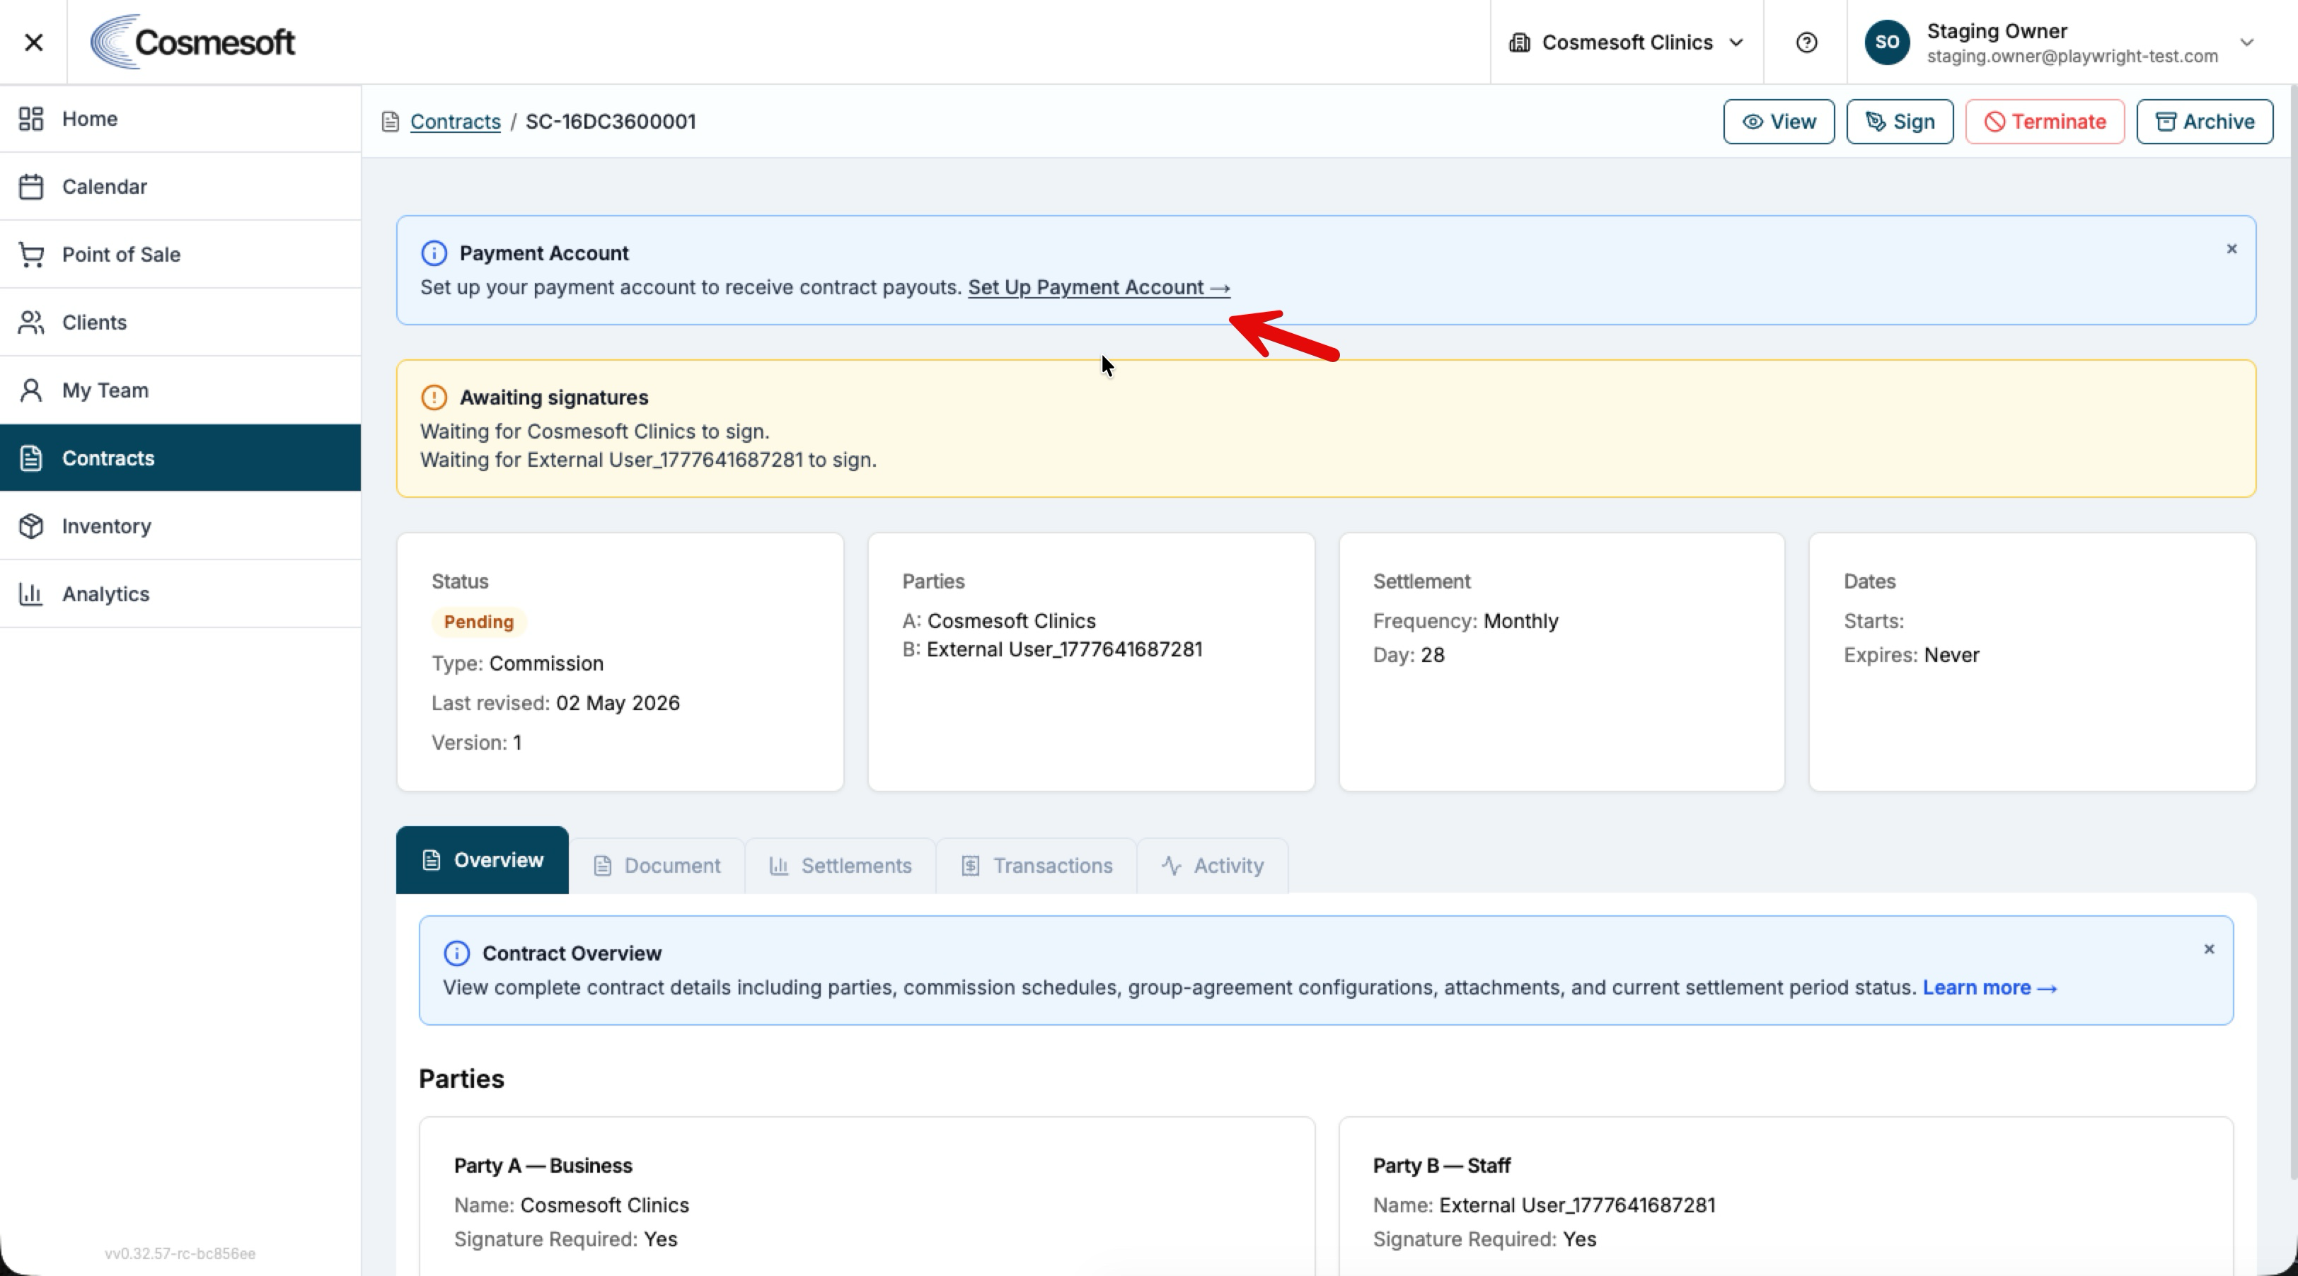2298x1276 pixels.
Task: Click the Cosmesoft logo
Action: click(192, 42)
